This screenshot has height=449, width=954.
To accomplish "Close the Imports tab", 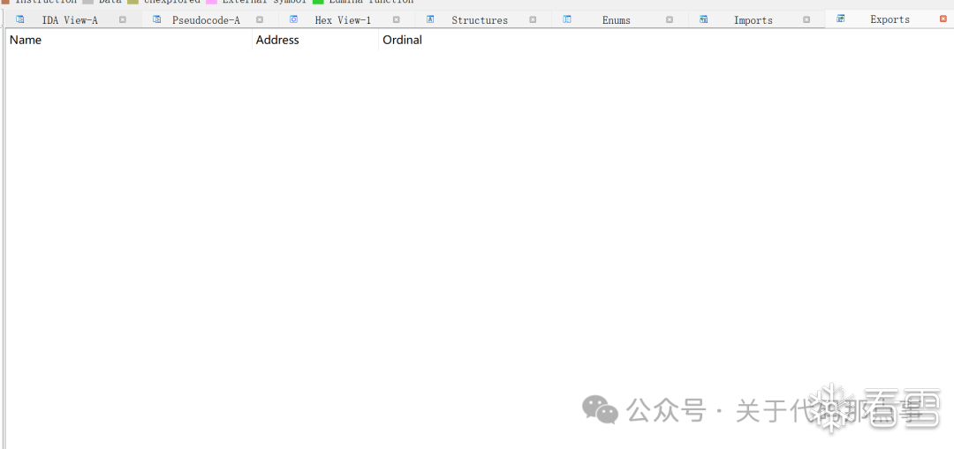I will [x=806, y=19].
